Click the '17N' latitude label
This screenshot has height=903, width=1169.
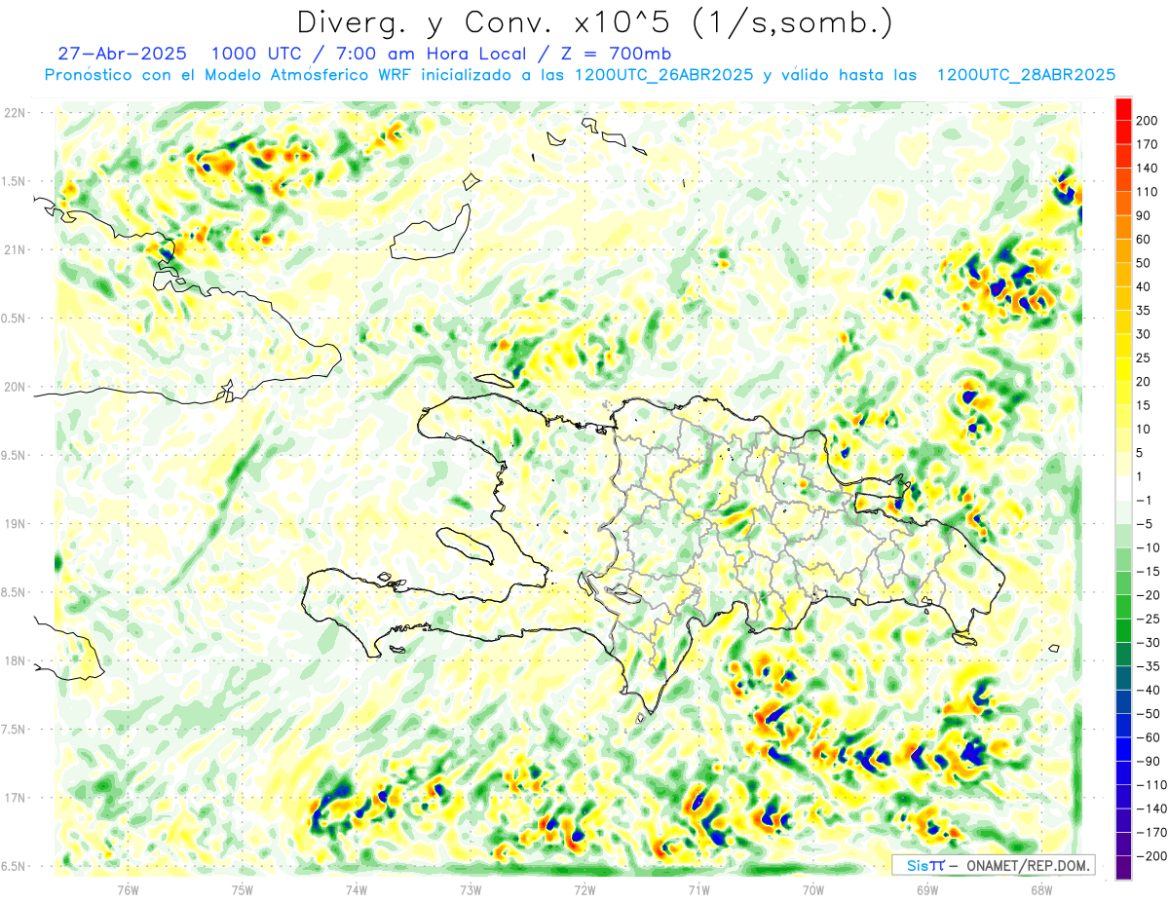(x=16, y=799)
